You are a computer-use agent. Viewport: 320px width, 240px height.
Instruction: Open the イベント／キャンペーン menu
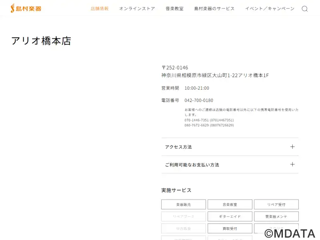tap(270, 8)
